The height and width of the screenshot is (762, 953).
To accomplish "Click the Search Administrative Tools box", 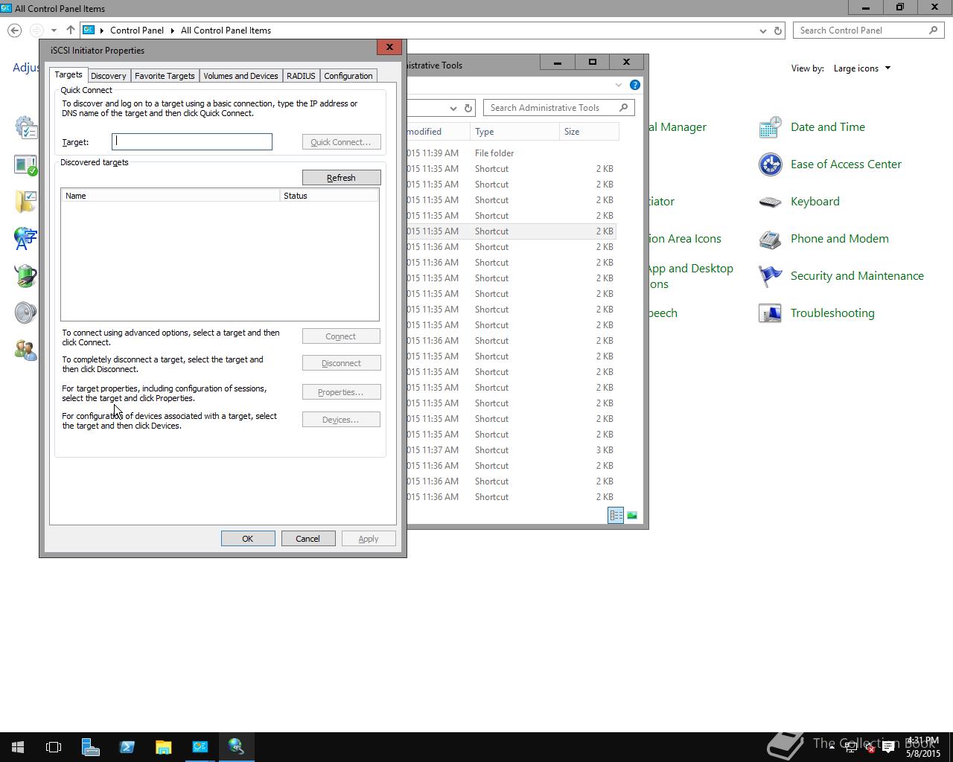I will point(559,108).
